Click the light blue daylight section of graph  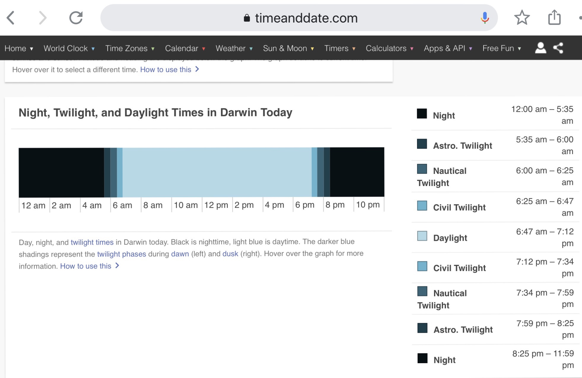tap(217, 172)
